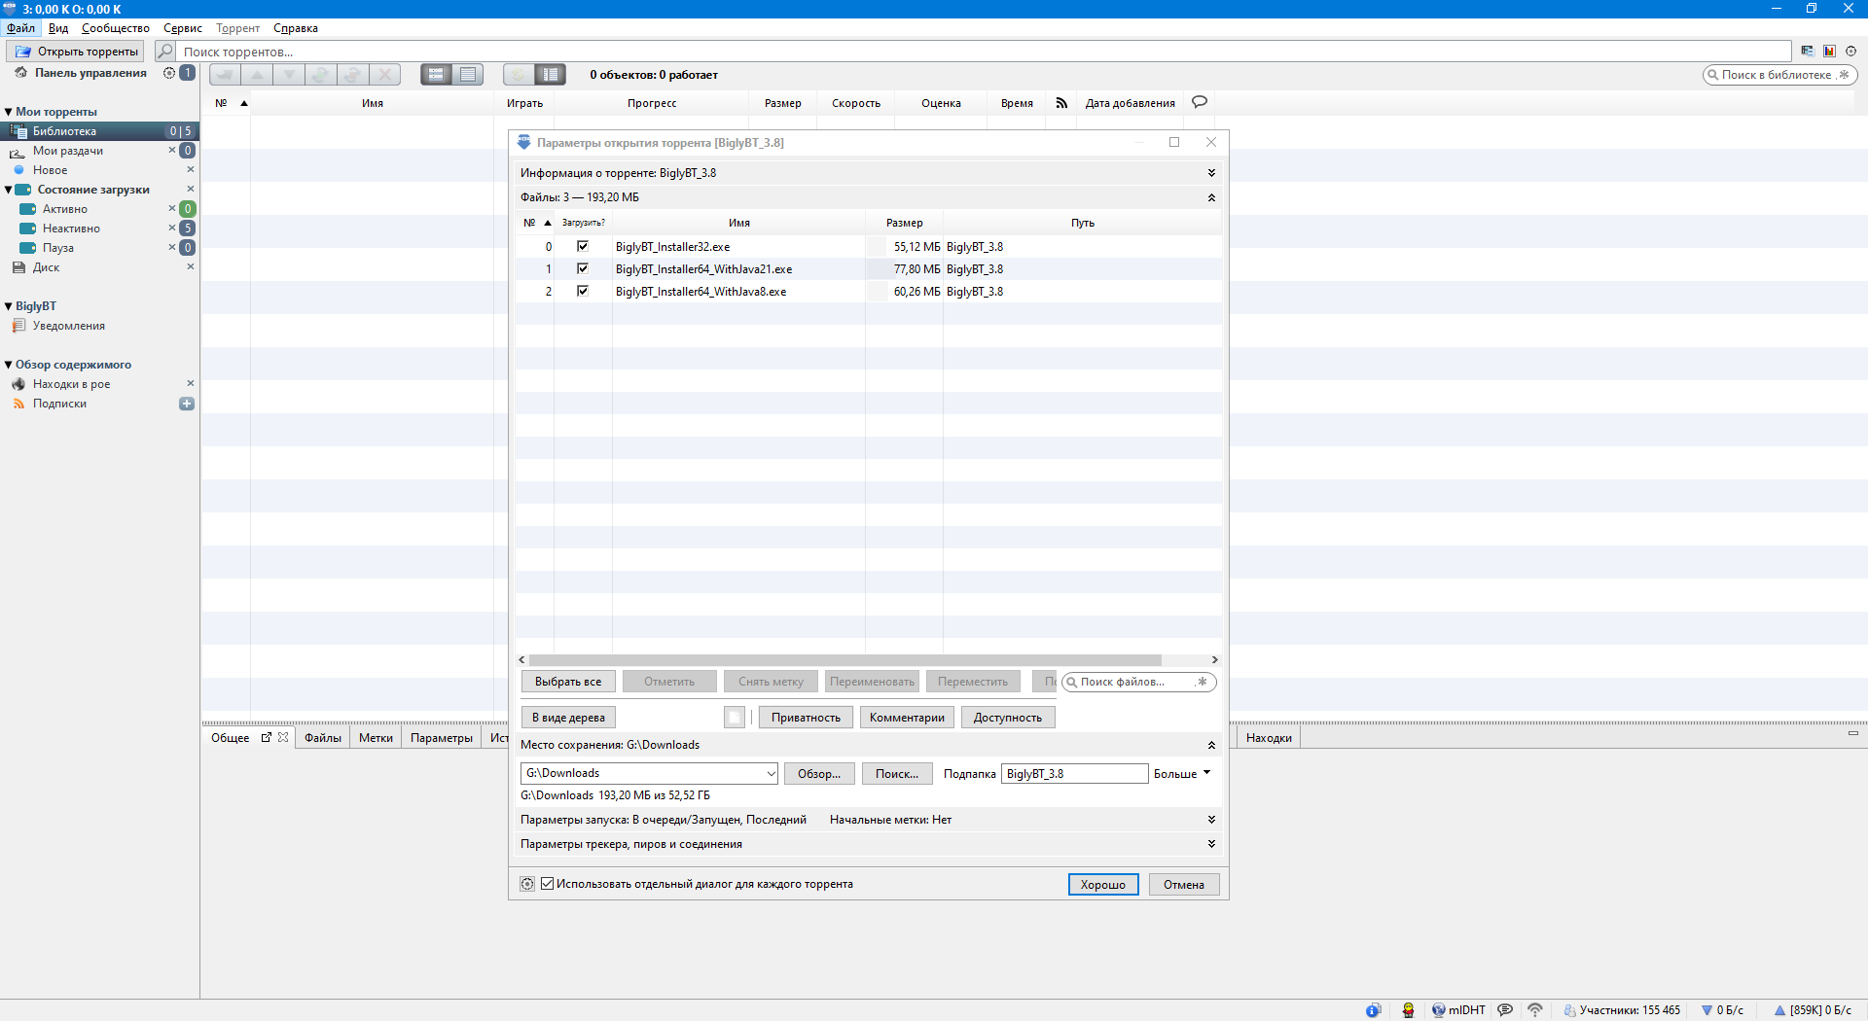Click the Wi-Fi signal status icon
1868x1021 pixels.
[1535, 1010]
